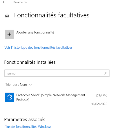This screenshot has width=116, height=131.
Task: Click the Paramètres associés section heading
Action: point(25,119)
